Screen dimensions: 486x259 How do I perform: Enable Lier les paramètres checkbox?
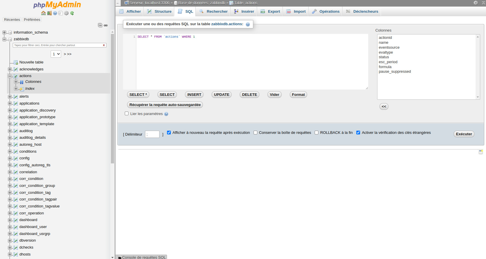pos(126,114)
